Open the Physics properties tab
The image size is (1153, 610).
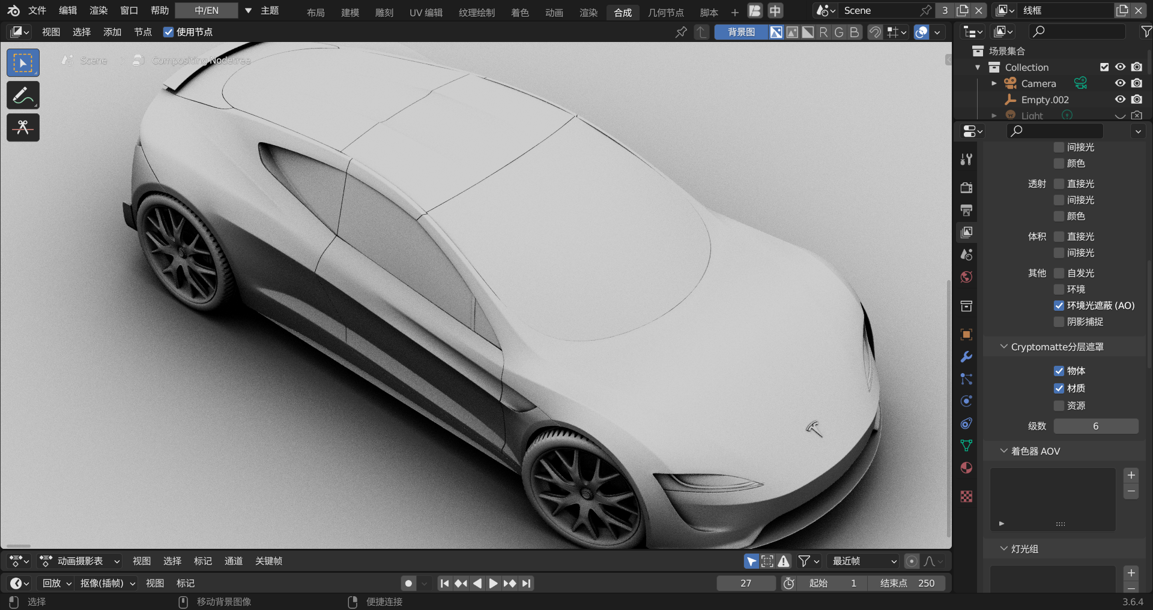tap(966, 401)
